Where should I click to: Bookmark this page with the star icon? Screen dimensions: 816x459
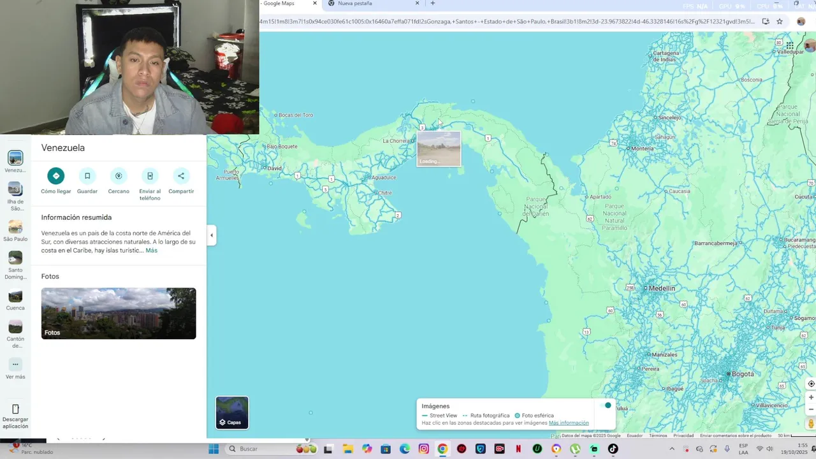tap(780, 21)
